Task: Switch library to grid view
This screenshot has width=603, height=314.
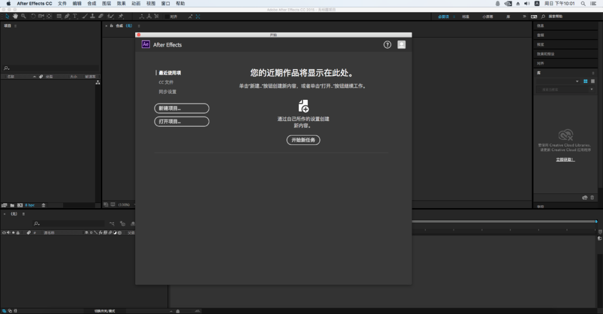Action: coord(585,81)
